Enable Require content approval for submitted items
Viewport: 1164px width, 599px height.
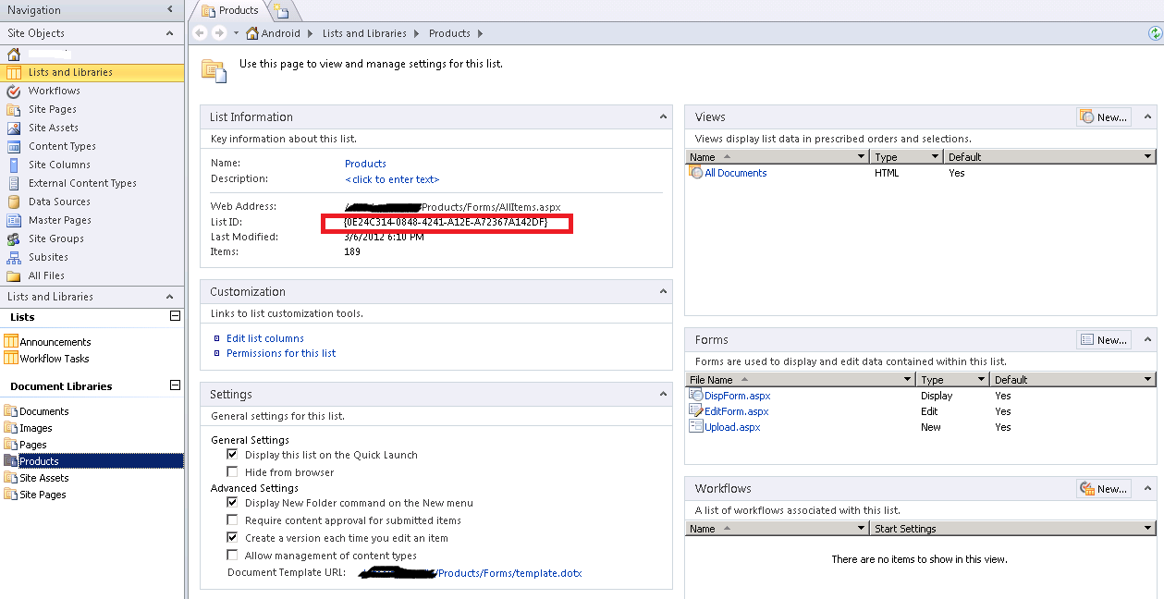(x=232, y=520)
